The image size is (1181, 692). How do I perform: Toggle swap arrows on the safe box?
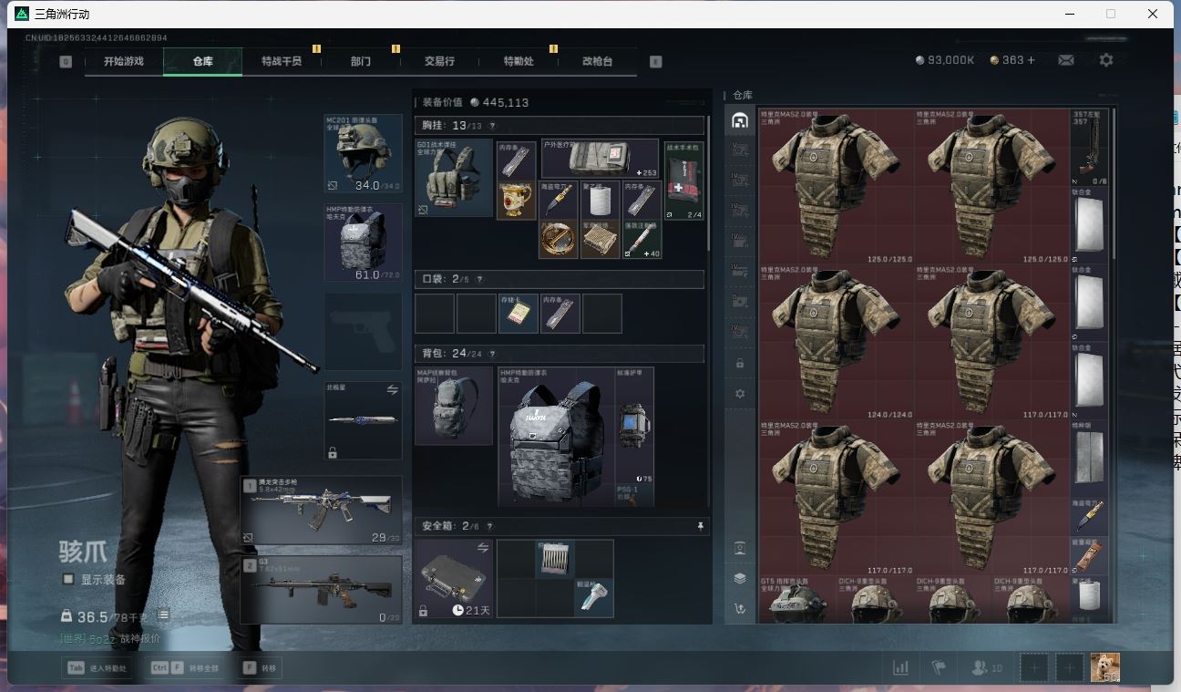tap(482, 547)
